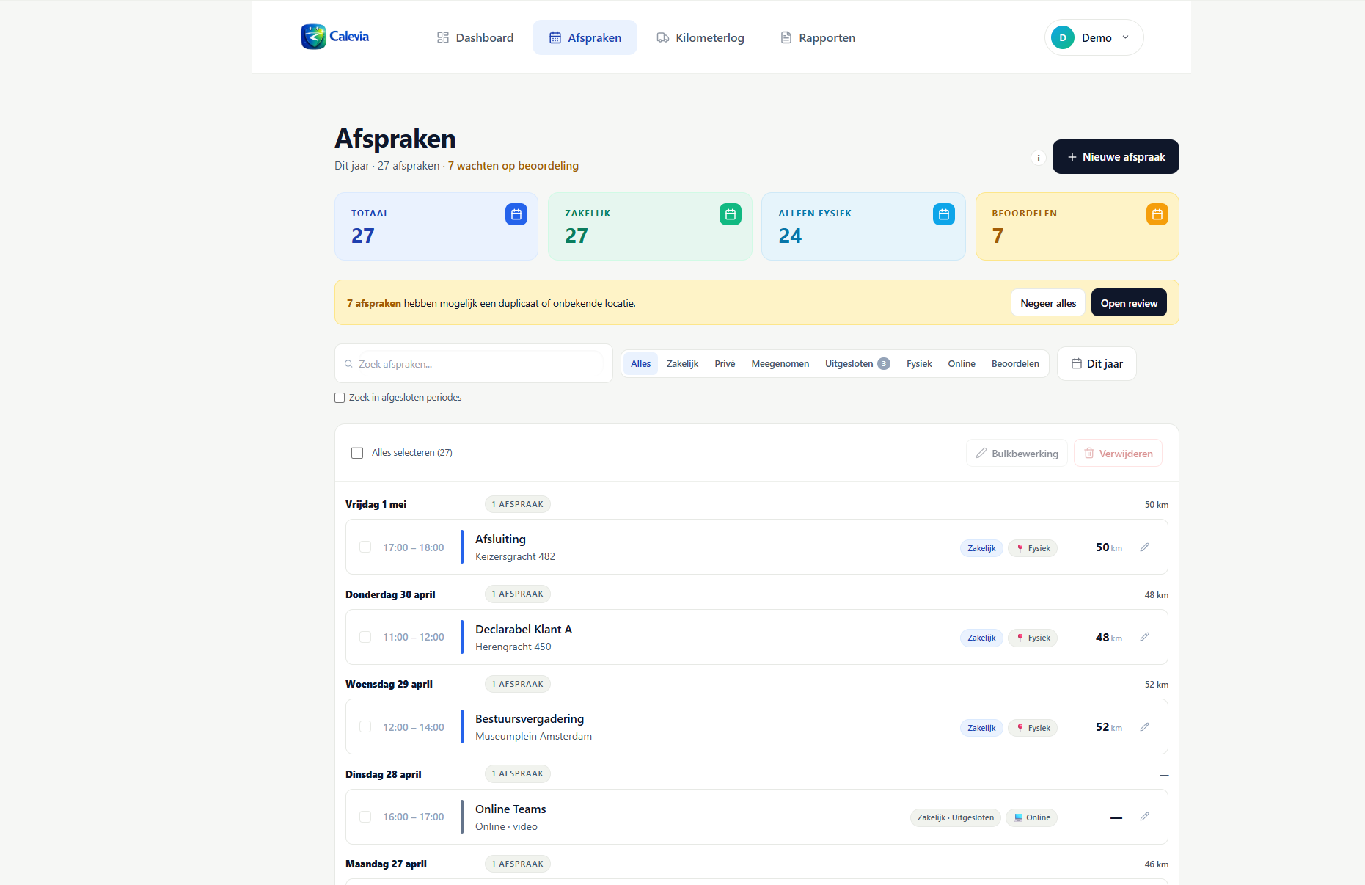Click the Fysiek tag on Afsluiting row
The width and height of the screenshot is (1365, 885).
click(x=1033, y=548)
